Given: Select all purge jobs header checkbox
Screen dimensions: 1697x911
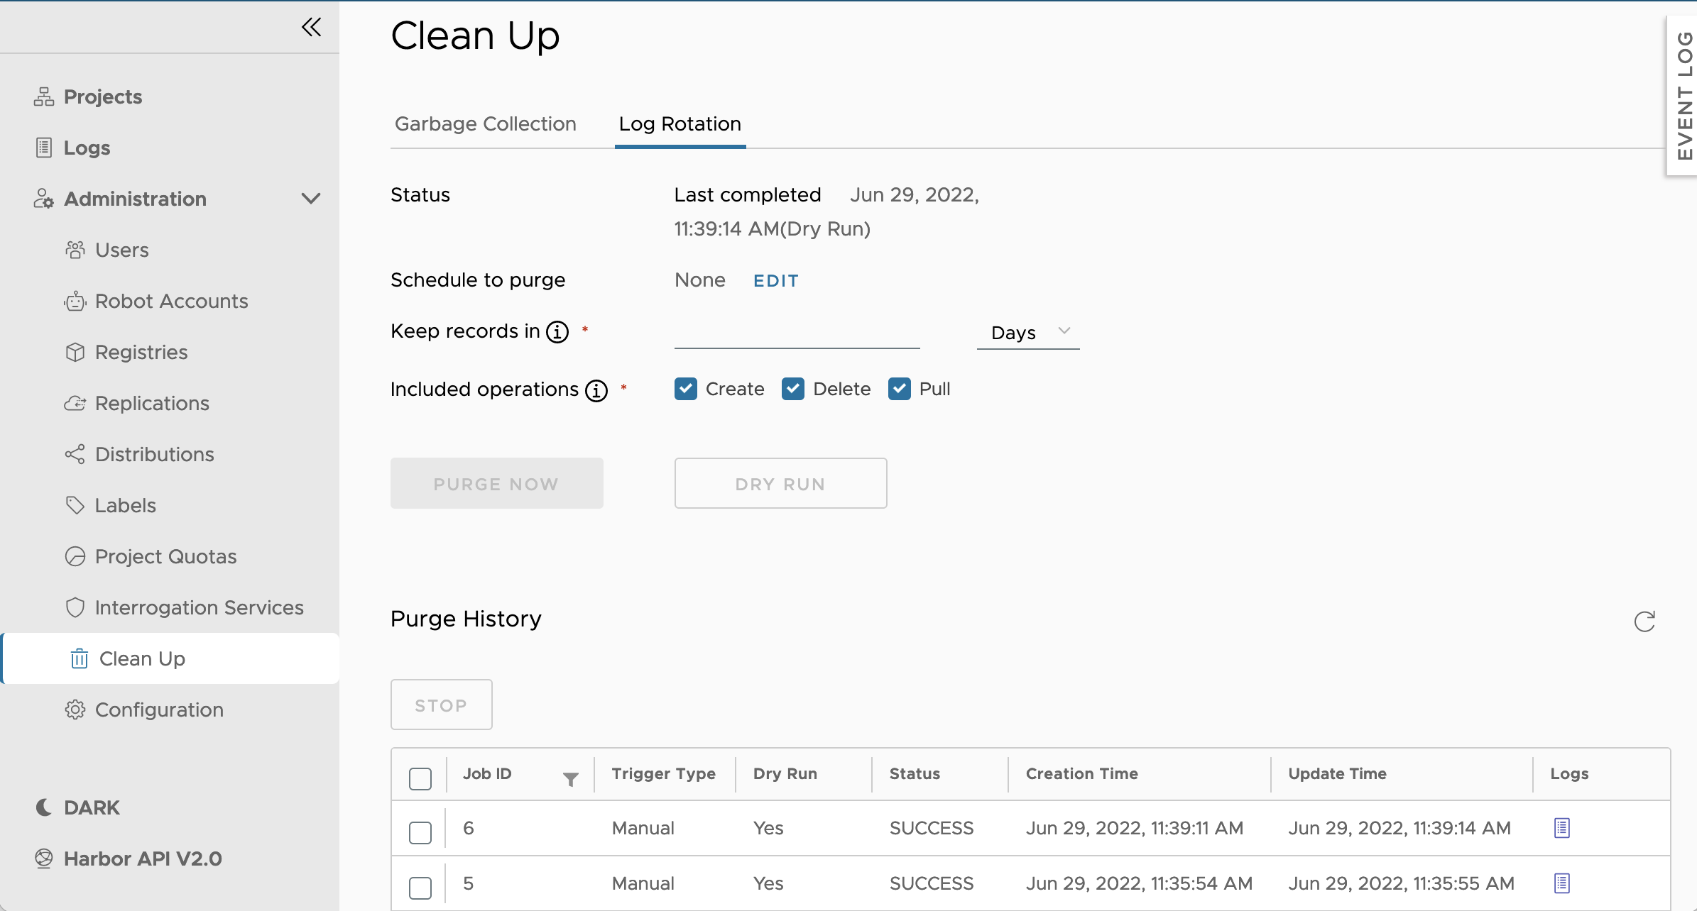Looking at the screenshot, I should (420, 778).
